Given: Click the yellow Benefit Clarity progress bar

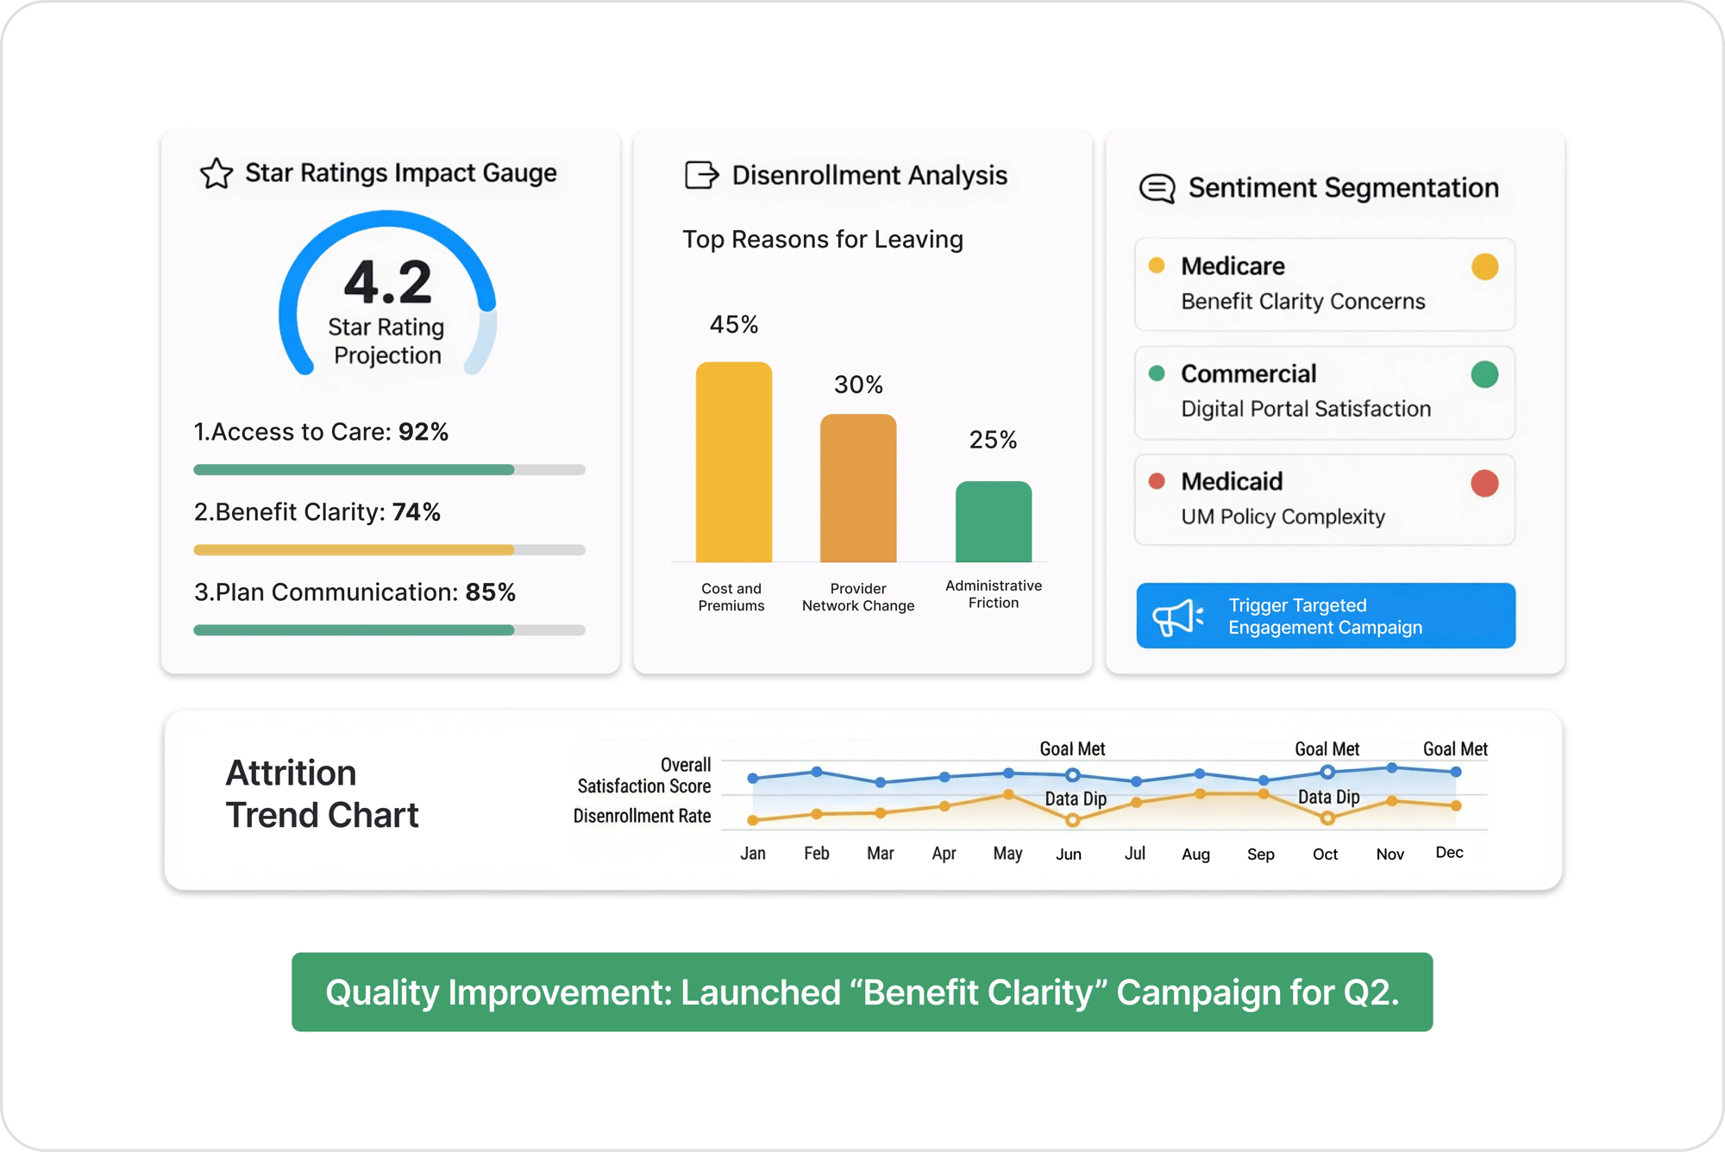Looking at the screenshot, I should [389, 550].
